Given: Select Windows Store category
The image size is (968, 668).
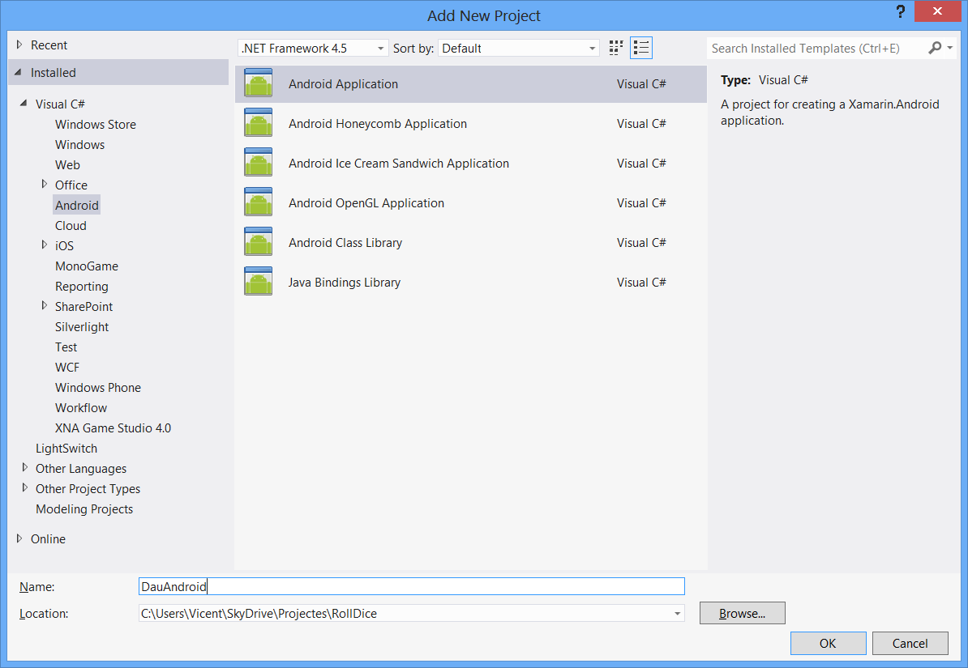Looking at the screenshot, I should click(x=95, y=125).
